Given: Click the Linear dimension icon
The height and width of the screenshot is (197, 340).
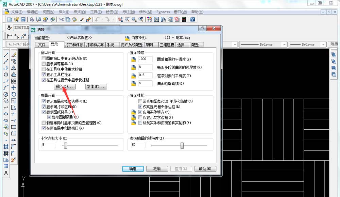Looking at the screenshot, I should 10,36.
